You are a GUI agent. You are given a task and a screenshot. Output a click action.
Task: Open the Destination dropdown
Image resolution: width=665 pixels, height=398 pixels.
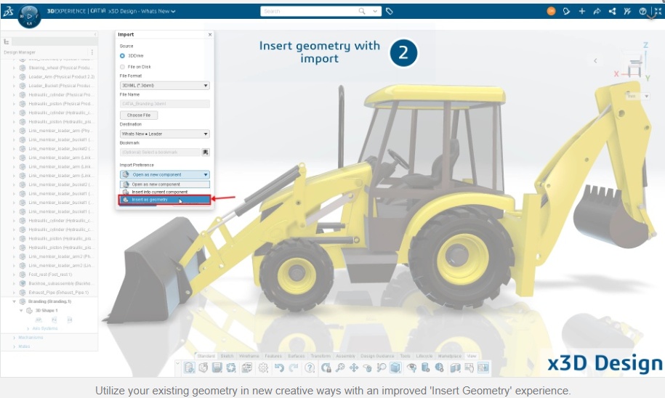pos(164,134)
